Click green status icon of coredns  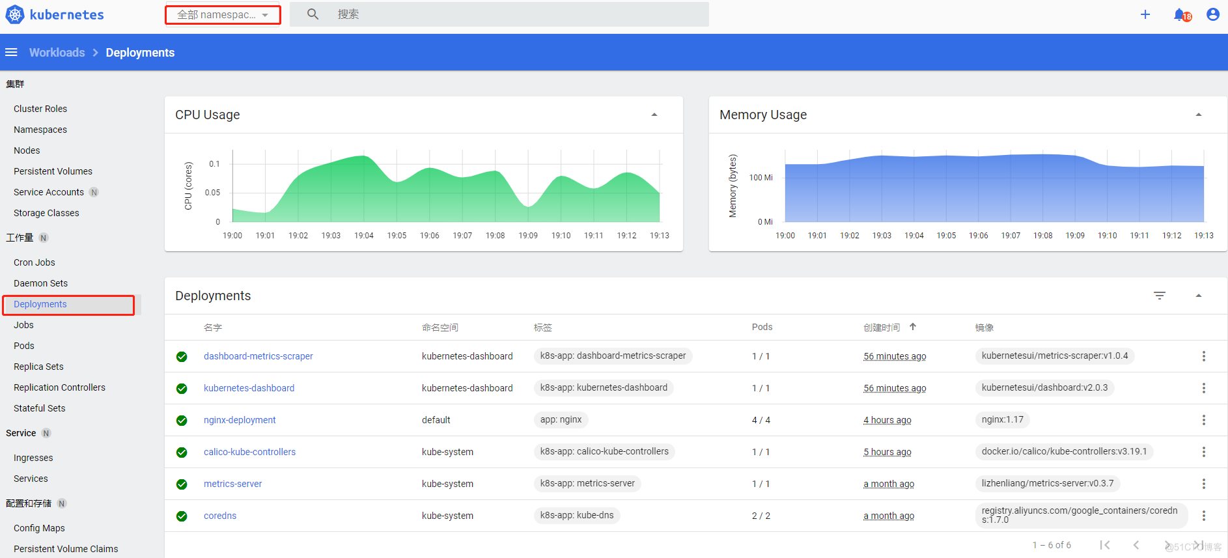(182, 516)
